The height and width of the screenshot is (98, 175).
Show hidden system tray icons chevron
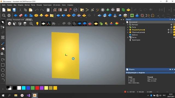(x=148, y=96)
